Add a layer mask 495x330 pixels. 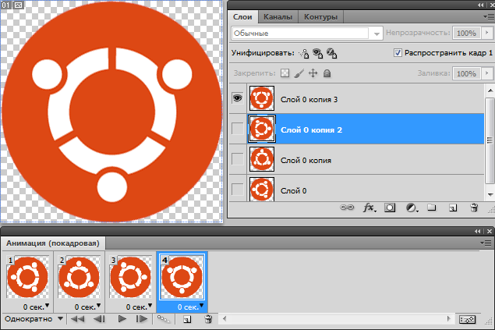[390, 208]
